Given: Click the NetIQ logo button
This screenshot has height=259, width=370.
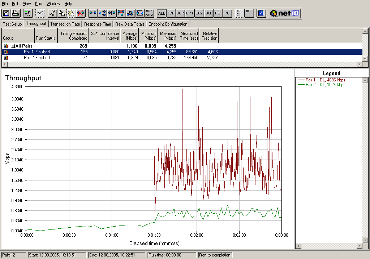Looking at the screenshot, I should click(285, 13).
